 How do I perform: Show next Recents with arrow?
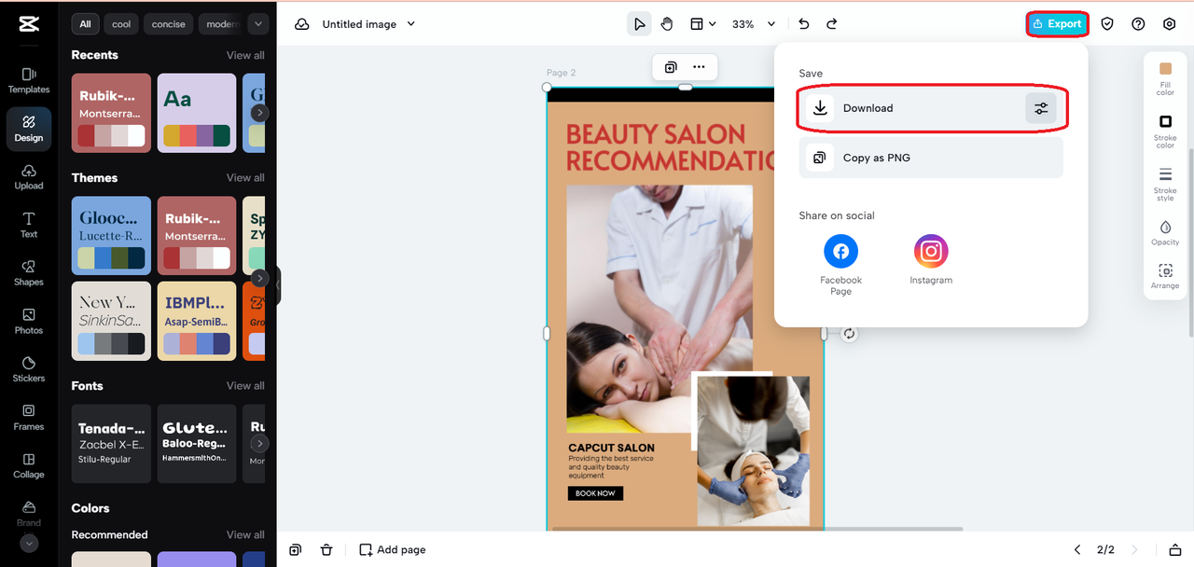(260, 113)
